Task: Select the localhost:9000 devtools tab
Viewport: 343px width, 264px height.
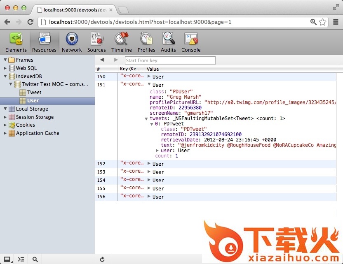Action: coord(74,10)
